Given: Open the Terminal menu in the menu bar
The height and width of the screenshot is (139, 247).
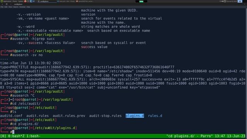Looking at the screenshot, I should click(x=22, y=7).
